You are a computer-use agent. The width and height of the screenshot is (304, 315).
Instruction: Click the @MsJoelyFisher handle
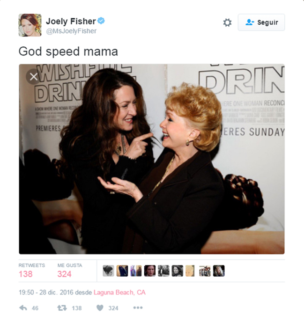coord(71,31)
